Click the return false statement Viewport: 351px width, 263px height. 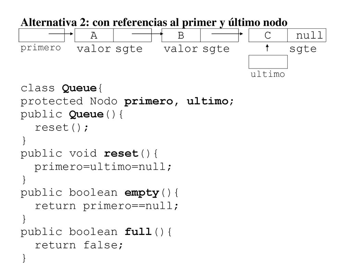pos(79,245)
